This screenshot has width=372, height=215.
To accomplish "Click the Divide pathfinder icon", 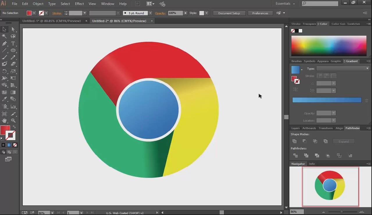I will (x=295, y=156).
